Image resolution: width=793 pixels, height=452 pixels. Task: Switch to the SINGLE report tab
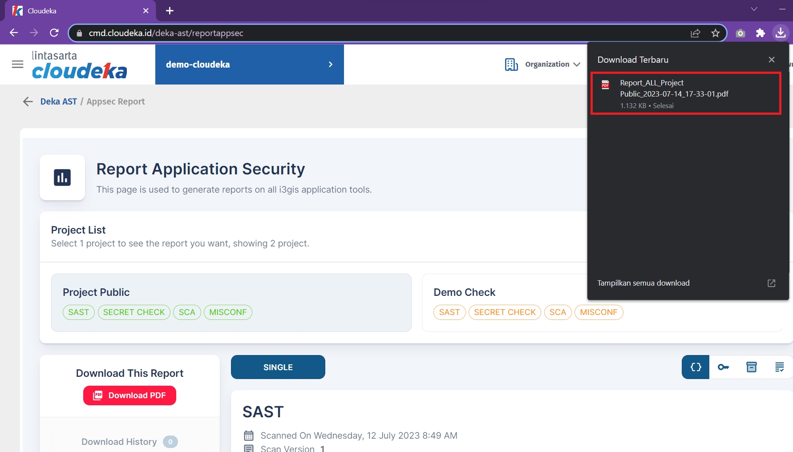(x=278, y=367)
